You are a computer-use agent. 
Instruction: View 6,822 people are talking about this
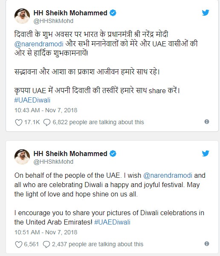coord(98,122)
